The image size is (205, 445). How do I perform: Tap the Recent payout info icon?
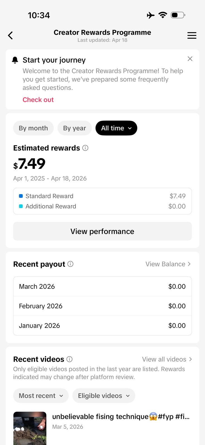(70, 264)
